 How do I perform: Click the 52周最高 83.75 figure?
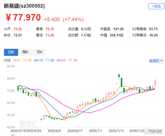click(153, 29)
